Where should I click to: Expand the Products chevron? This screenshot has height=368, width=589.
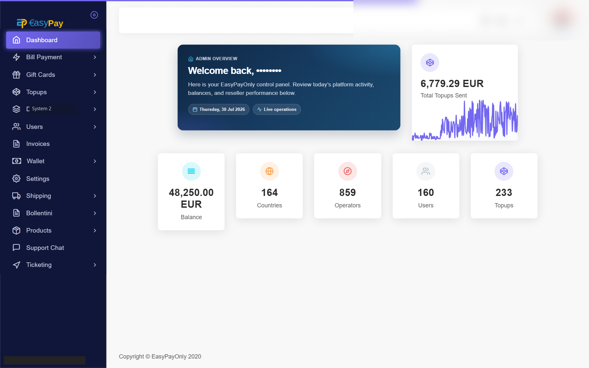95,230
